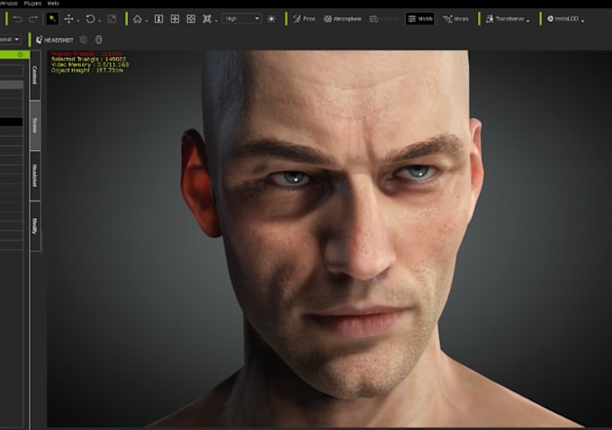Click the Video Memory stat text

click(x=90, y=65)
